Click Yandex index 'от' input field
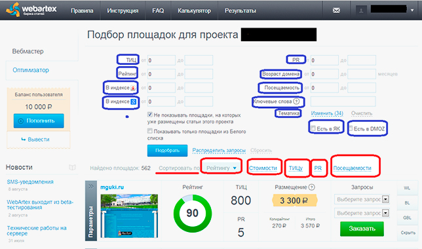This screenshot has height=249, width=422. coord(161,88)
